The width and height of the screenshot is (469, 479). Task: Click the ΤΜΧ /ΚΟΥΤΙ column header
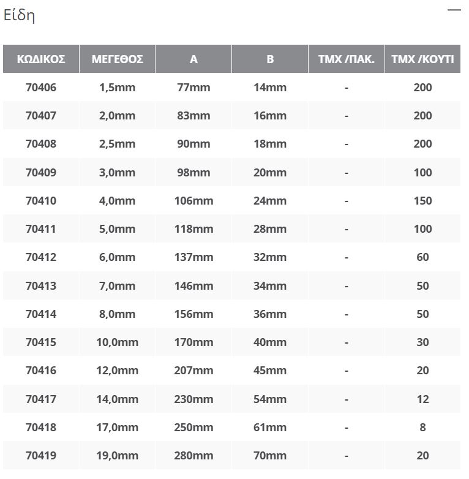coord(422,59)
